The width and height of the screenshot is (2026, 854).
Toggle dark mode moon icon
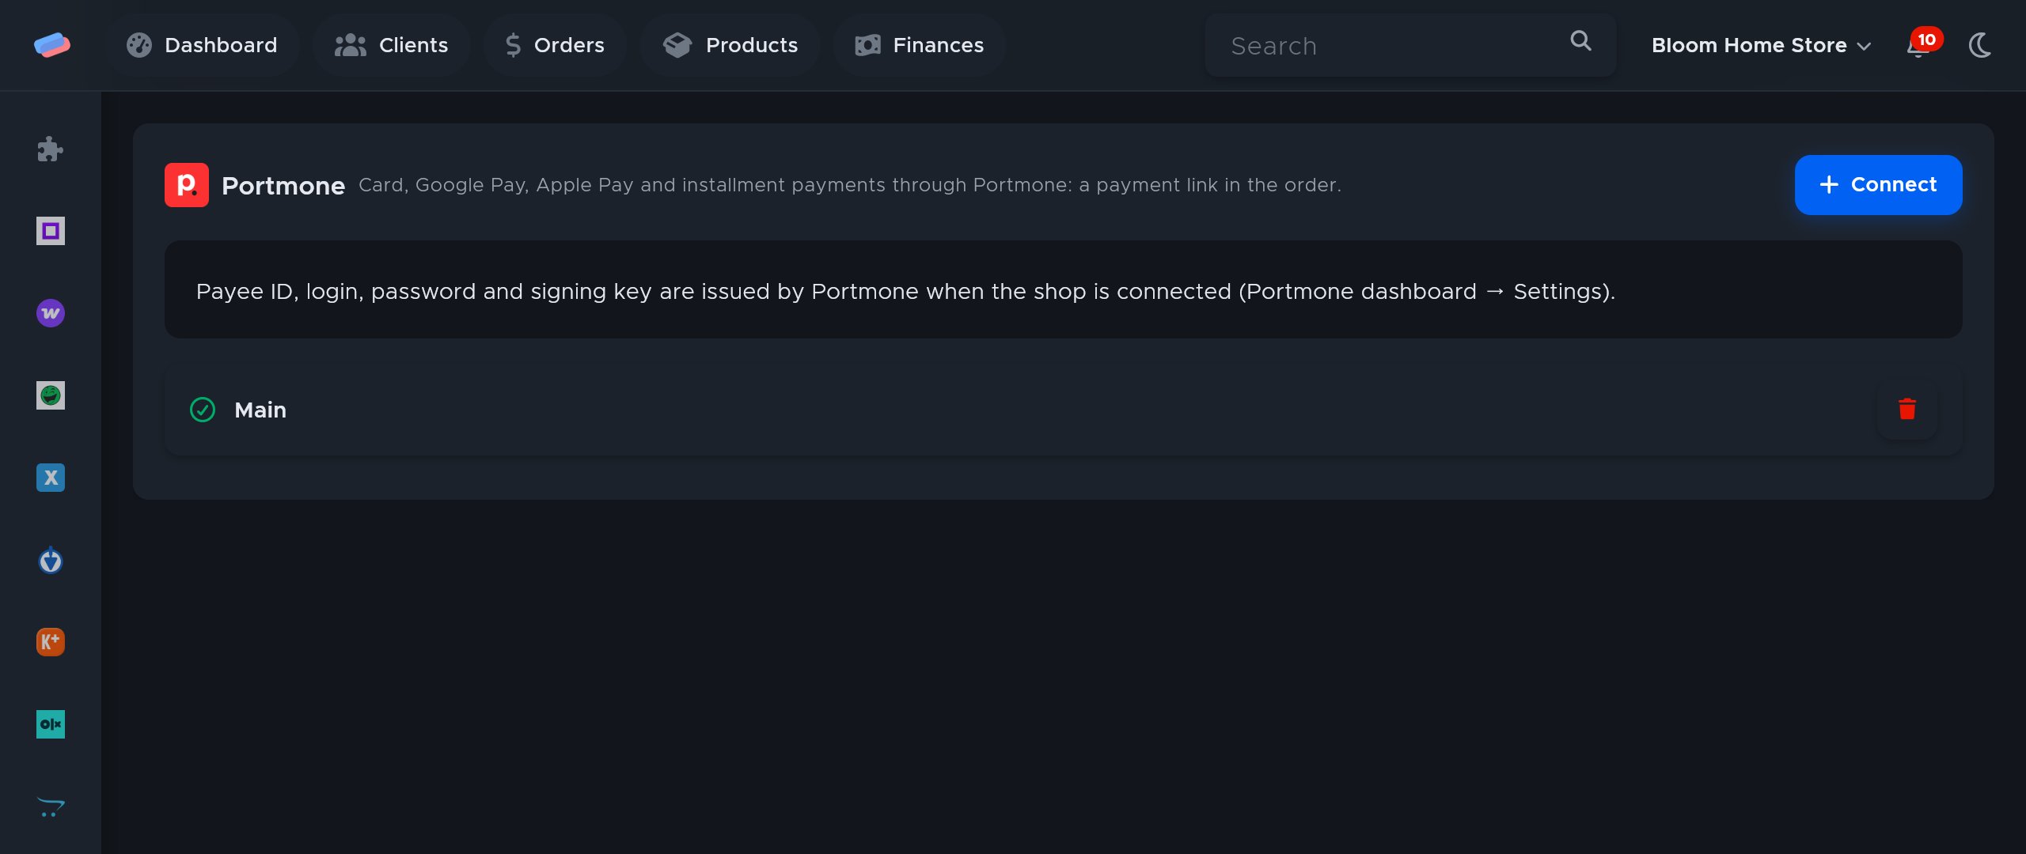[1979, 45]
